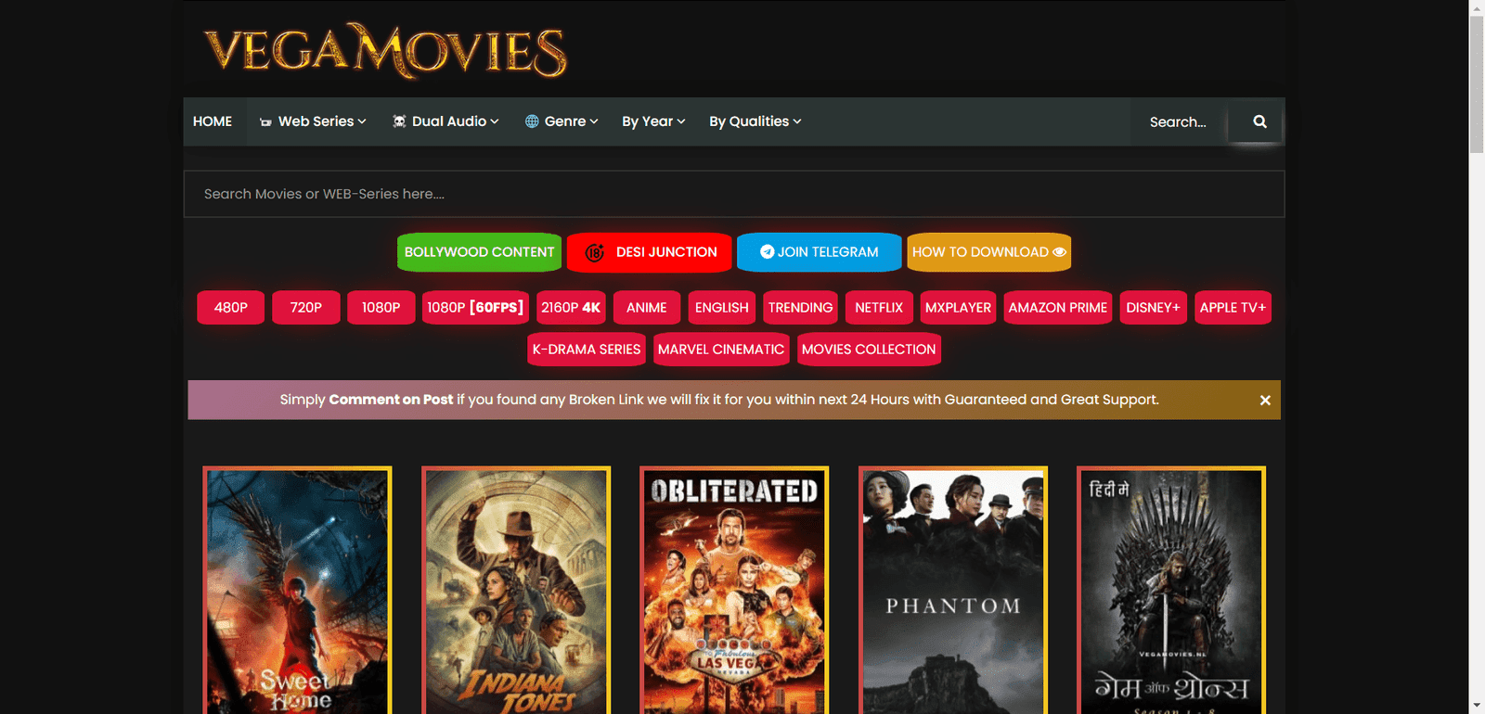Open the K-Drama Series tag
The width and height of the screenshot is (1485, 714).
[x=587, y=350]
